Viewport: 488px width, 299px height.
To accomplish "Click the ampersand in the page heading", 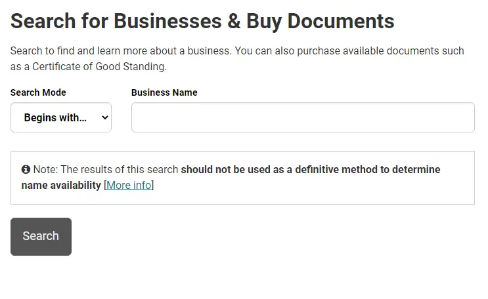I will point(234,21).
